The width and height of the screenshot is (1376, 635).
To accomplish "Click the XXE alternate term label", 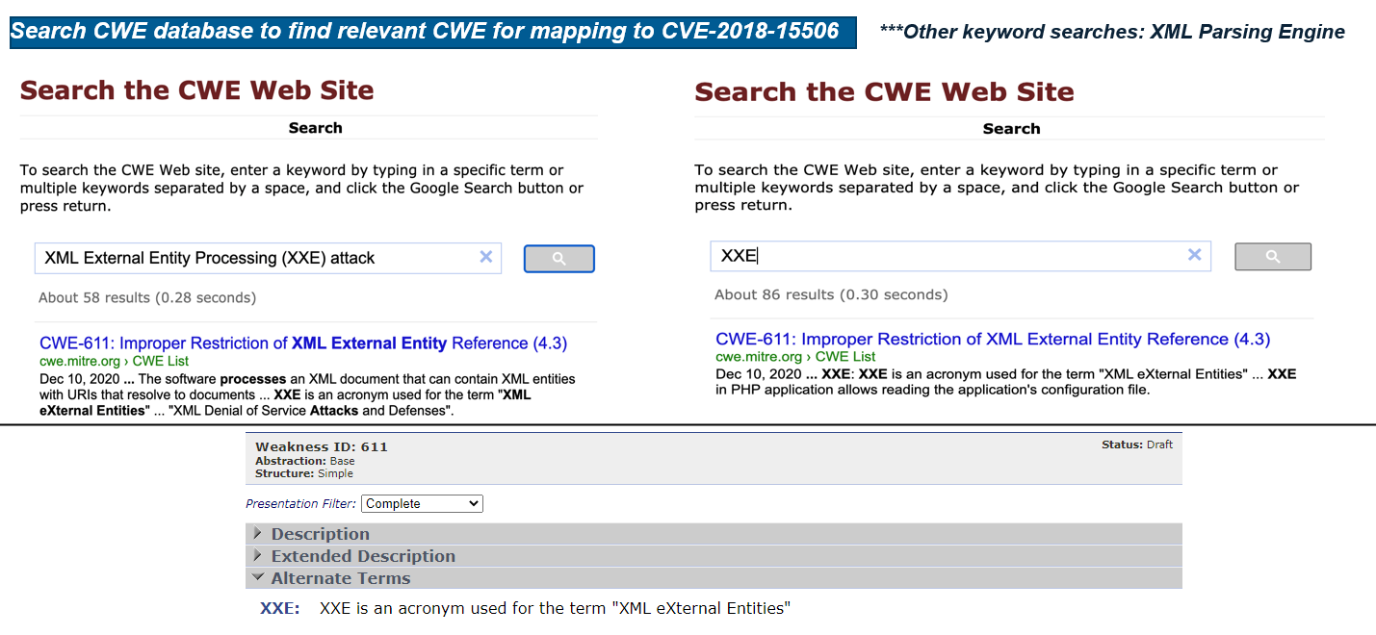I will pos(279,608).
